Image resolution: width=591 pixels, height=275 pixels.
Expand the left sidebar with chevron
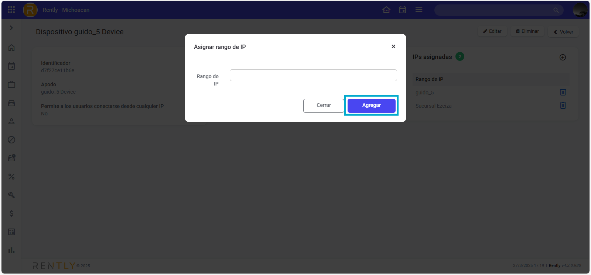[11, 28]
